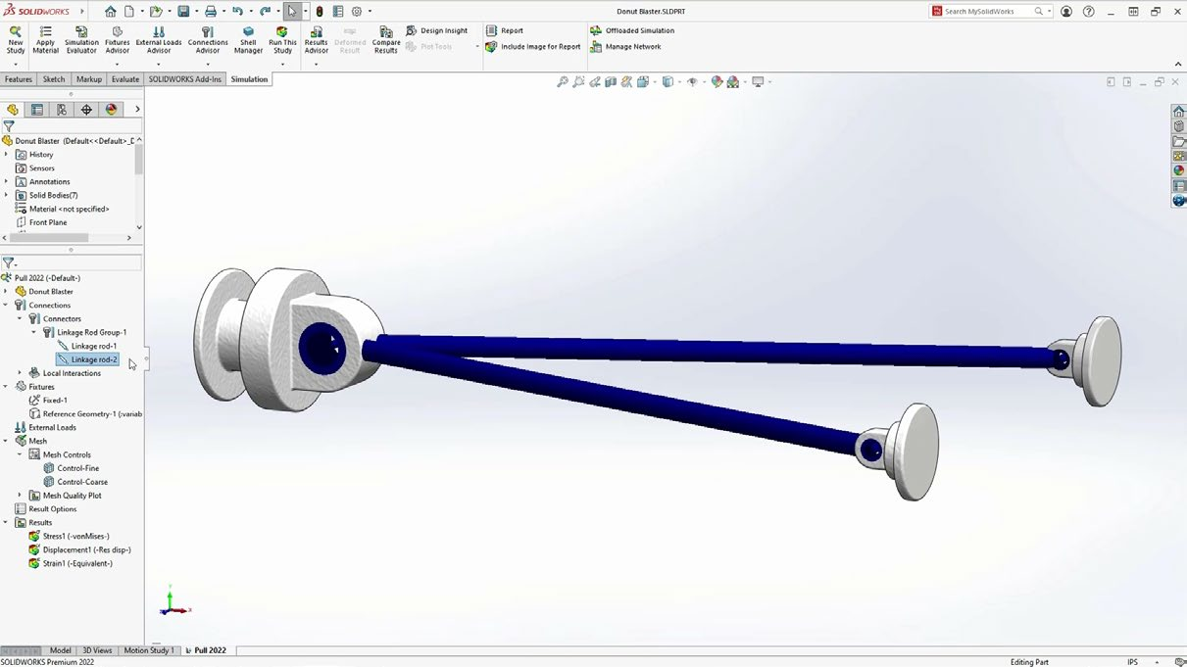This screenshot has width=1187, height=667.
Task: Switch to the ConfigurationManager panel tab
Action: [x=62, y=110]
